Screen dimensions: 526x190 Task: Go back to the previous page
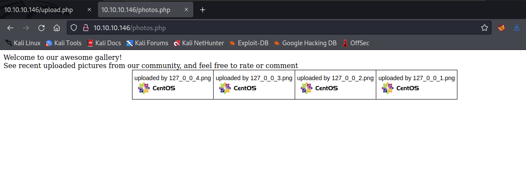tap(10, 28)
